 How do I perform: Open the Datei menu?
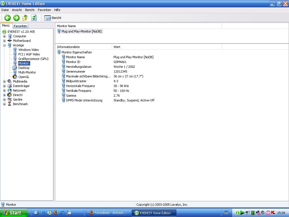click(5, 10)
